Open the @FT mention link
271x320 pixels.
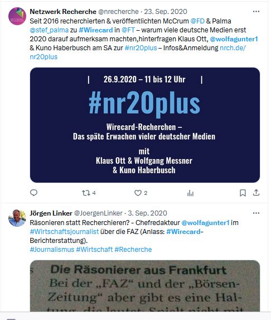[x=128, y=30]
